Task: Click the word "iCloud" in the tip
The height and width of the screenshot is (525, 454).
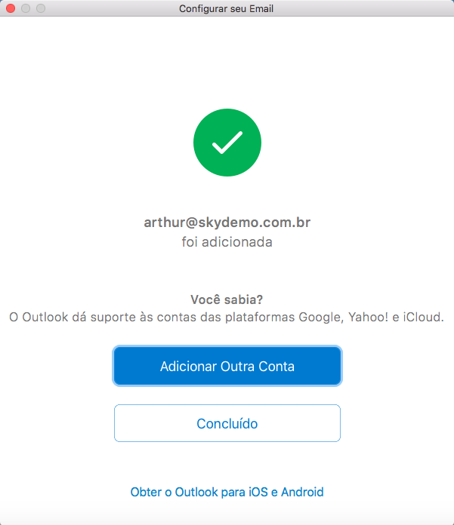Action: (422, 318)
